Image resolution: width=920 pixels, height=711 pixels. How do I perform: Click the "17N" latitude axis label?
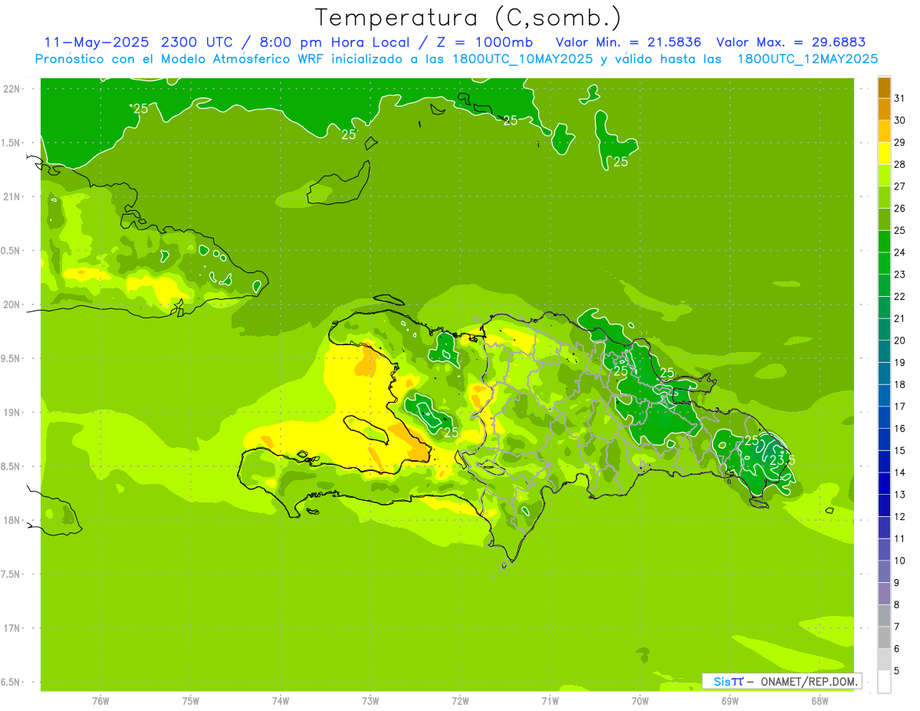click(x=11, y=629)
